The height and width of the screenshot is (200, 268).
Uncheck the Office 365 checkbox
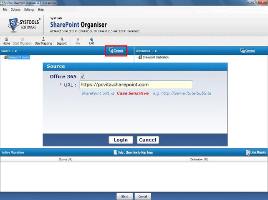tap(82, 76)
